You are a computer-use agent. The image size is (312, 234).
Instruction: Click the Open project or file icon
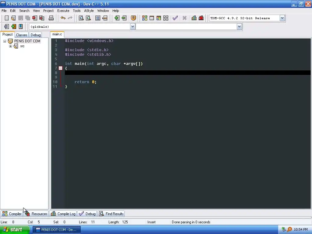click(x=13, y=18)
